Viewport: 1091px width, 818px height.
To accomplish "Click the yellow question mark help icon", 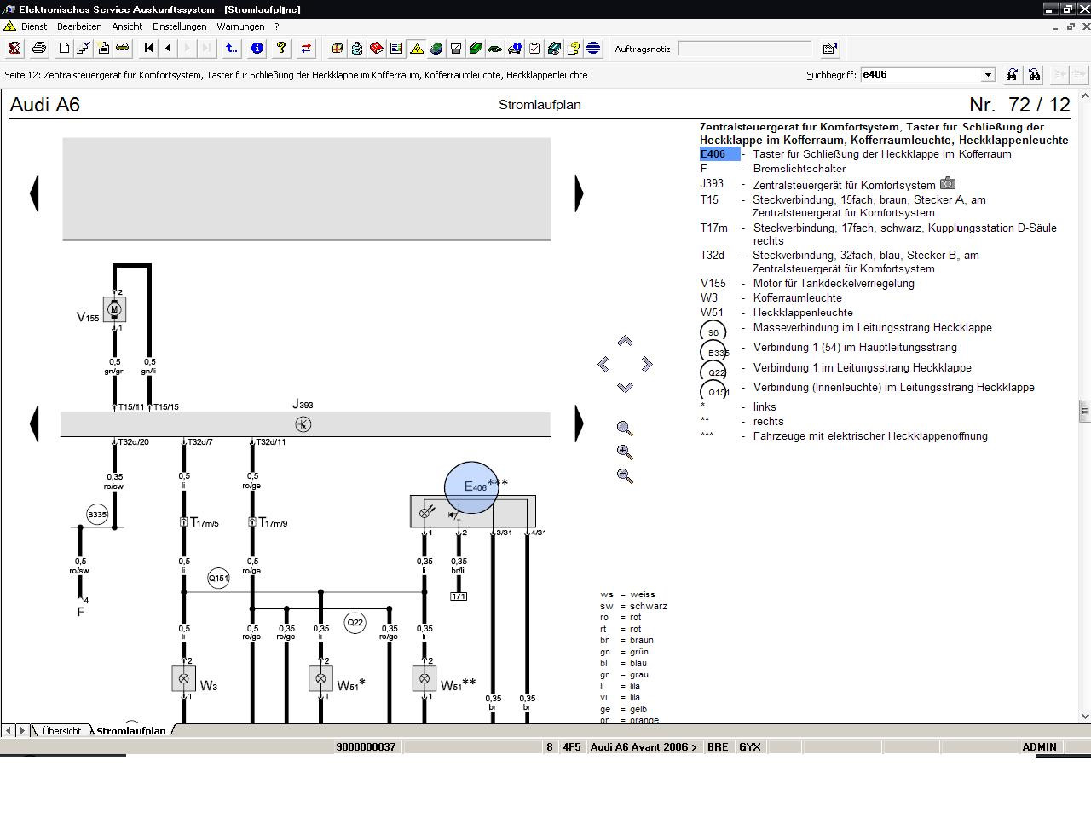I will pos(281,49).
